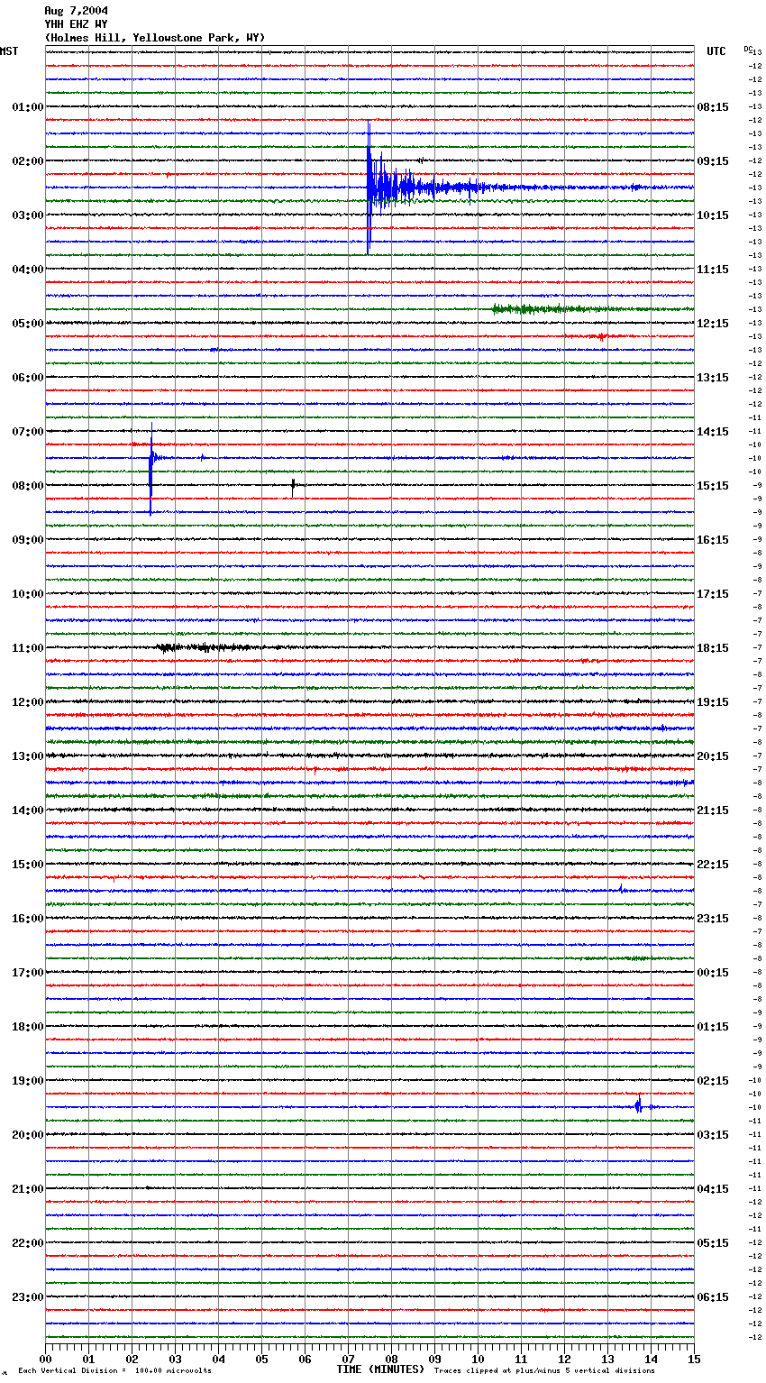The image size is (766, 1383).
Task: Select the 15:00 MST time label
Action: click(28, 865)
